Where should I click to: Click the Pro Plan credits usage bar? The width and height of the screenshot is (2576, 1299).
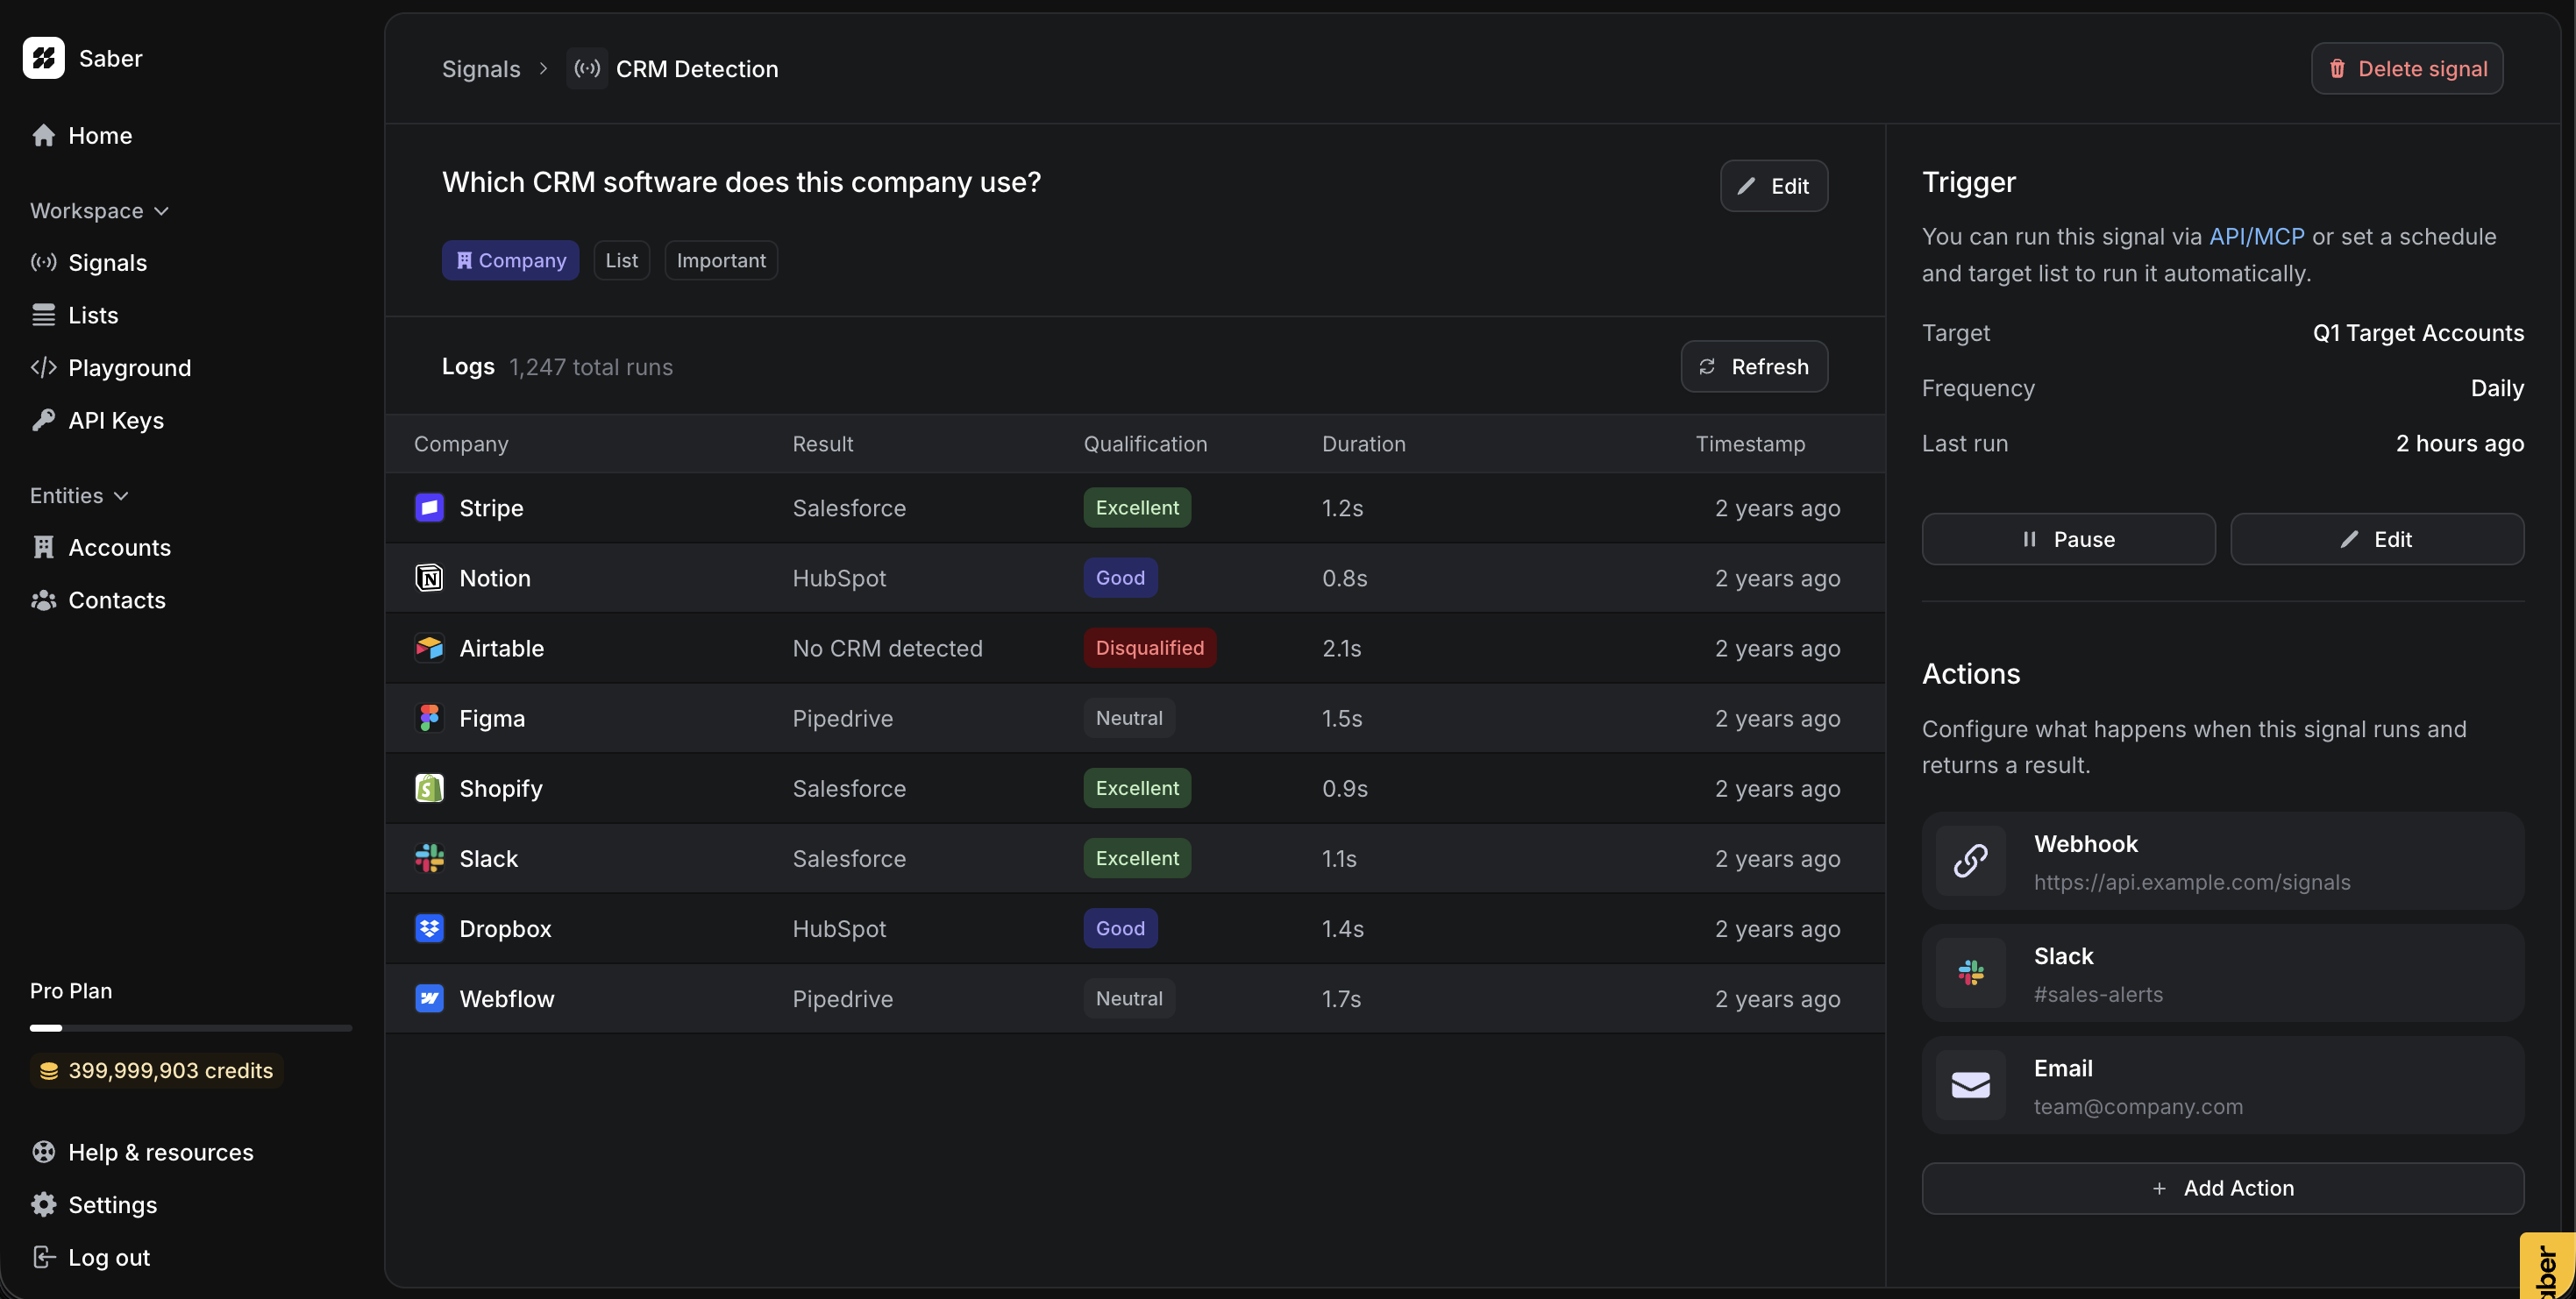[190, 1027]
